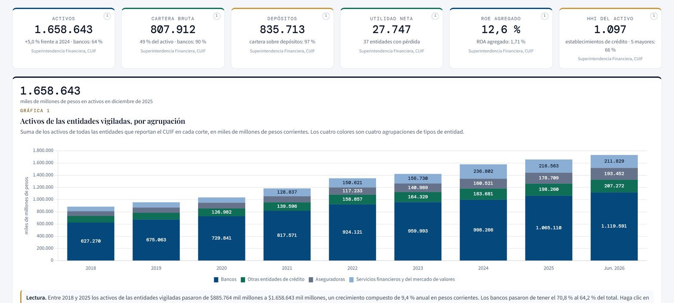Click 2021 light-blue segment 128.837
Image resolution: width=674 pixels, height=303 pixels.
[287, 192]
